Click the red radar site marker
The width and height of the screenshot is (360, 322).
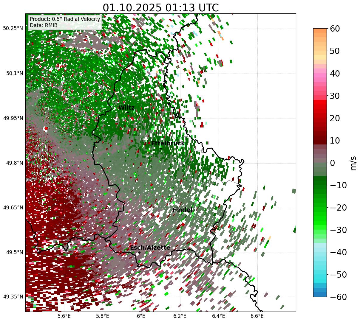click(x=46, y=128)
